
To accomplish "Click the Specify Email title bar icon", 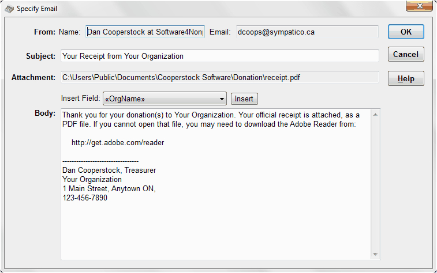I will tap(9, 9).
